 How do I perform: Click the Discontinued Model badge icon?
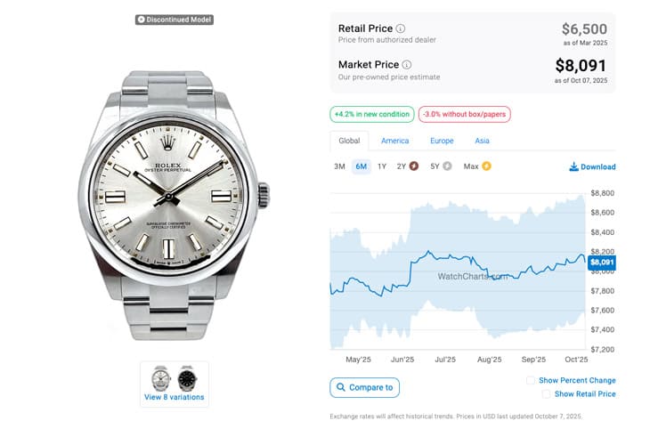pos(141,19)
